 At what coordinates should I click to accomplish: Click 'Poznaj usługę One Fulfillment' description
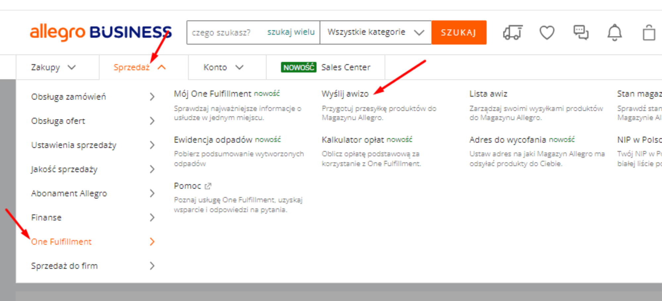[x=238, y=204]
